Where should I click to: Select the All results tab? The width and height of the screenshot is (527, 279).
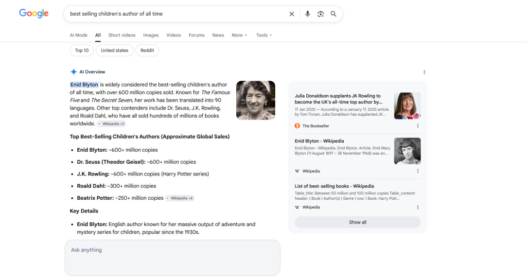coord(98,35)
